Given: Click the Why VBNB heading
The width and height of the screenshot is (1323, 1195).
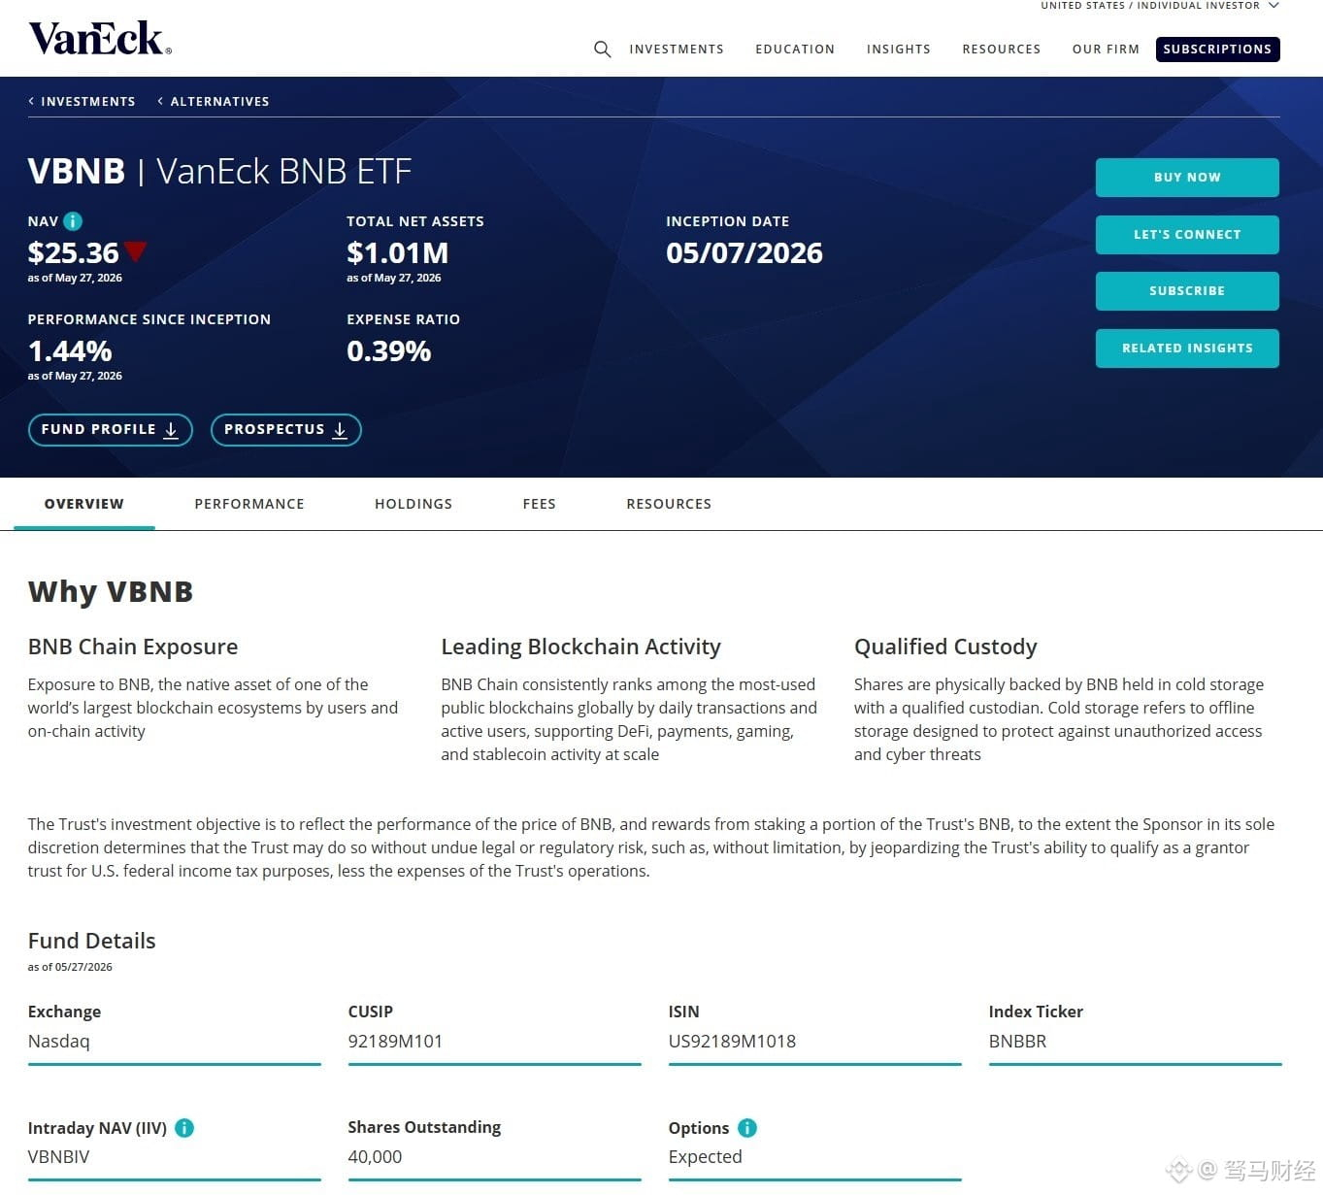Looking at the screenshot, I should click(x=111, y=591).
